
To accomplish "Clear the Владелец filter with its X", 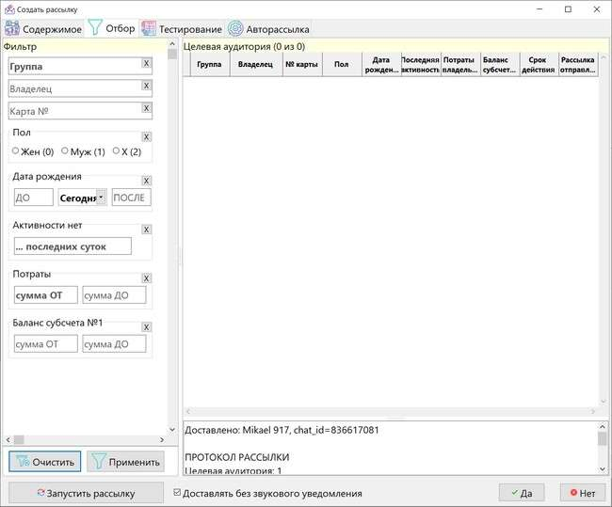I will (146, 86).
